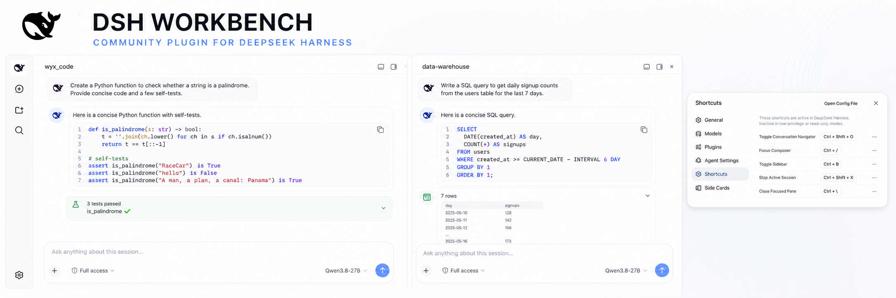
Task: Start a new chat via the plus-circle sidebar icon
Action: point(19,89)
